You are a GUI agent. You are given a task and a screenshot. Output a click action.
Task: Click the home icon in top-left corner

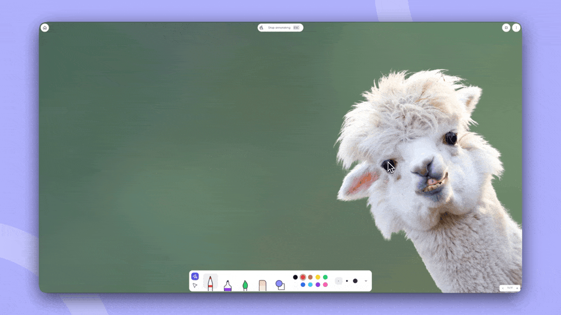click(45, 28)
